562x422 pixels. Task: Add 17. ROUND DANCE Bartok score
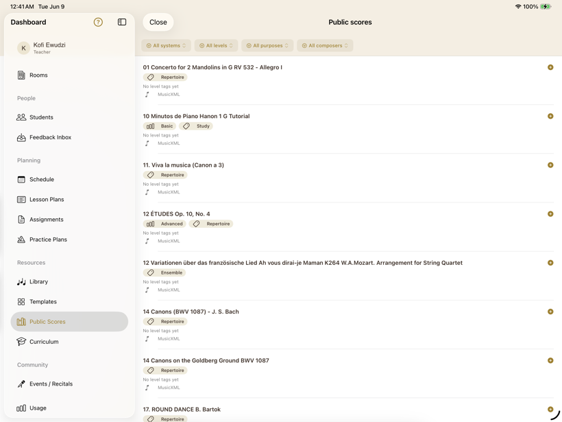pyautogui.click(x=550, y=409)
